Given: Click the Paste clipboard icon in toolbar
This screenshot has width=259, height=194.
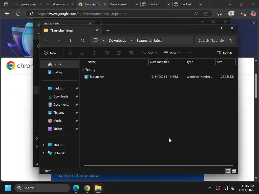Looking at the screenshot, I should [95, 53].
